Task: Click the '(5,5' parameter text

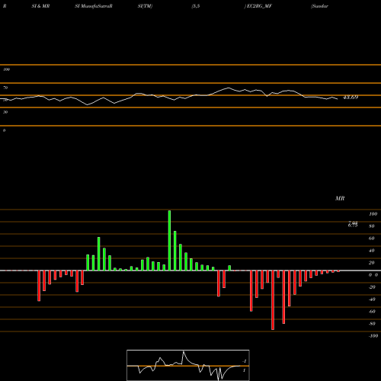Action: [196, 6]
